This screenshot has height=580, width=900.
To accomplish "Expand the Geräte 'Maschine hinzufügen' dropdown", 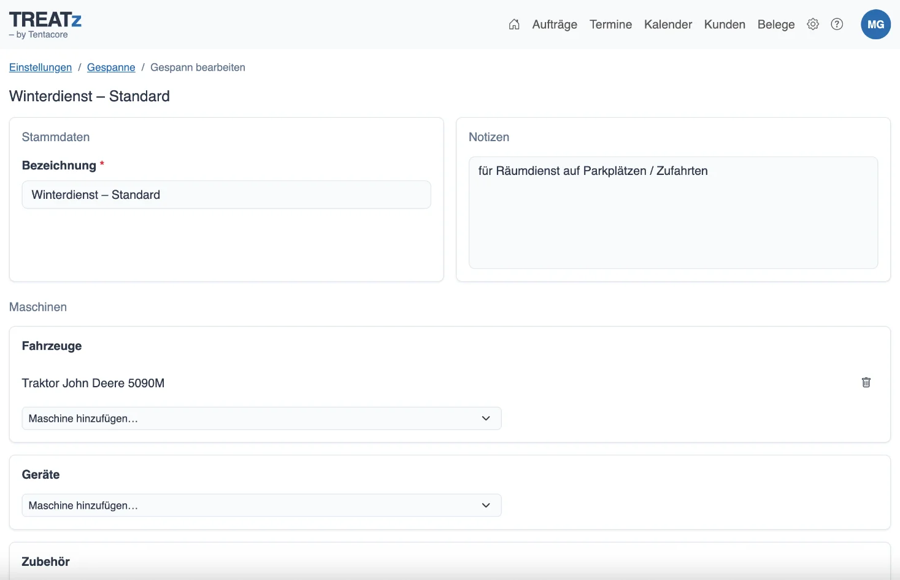I will click(x=261, y=506).
